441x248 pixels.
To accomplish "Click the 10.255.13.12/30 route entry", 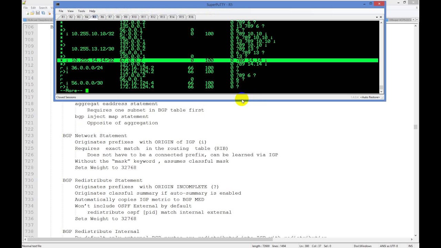I will coord(93,49).
